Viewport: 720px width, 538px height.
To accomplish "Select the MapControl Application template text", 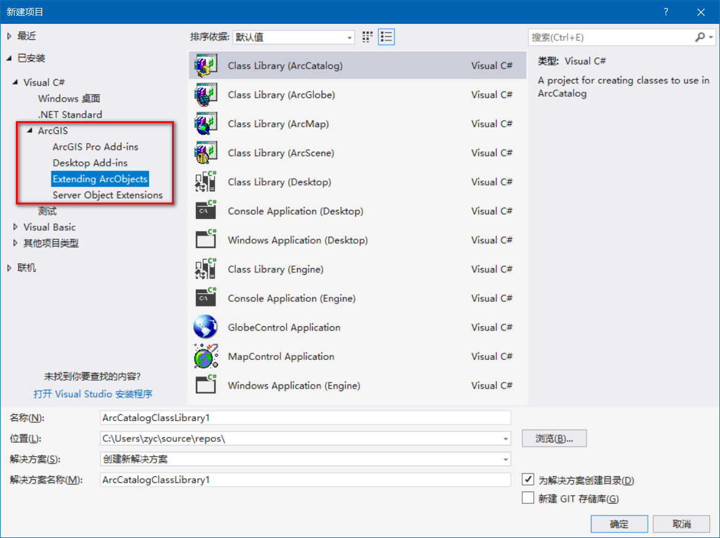I will (x=281, y=357).
